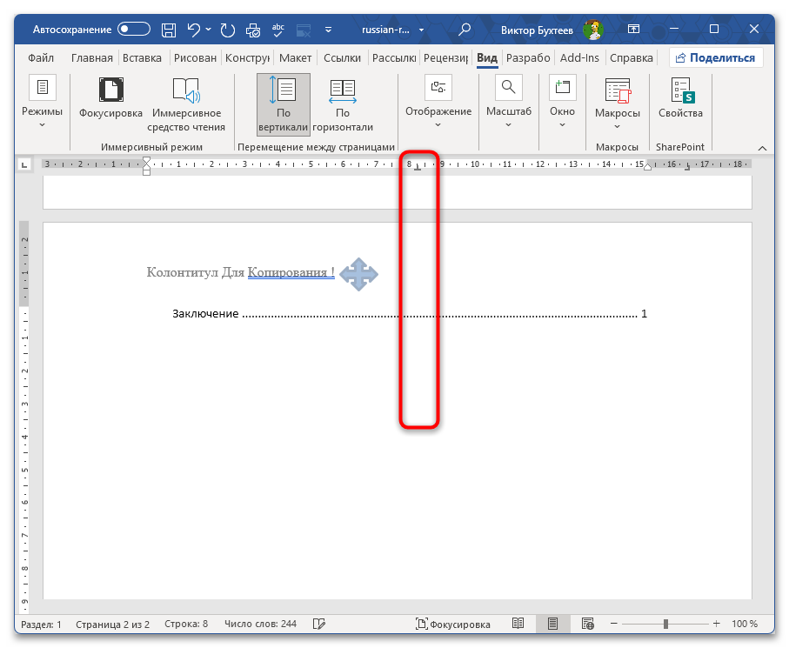Switch to the Home tab
The height and width of the screenshot is (648, 789).
pos(92,58)
